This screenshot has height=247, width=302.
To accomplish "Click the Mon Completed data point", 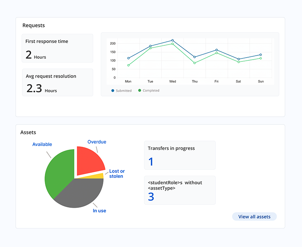I will coord(128,65).
